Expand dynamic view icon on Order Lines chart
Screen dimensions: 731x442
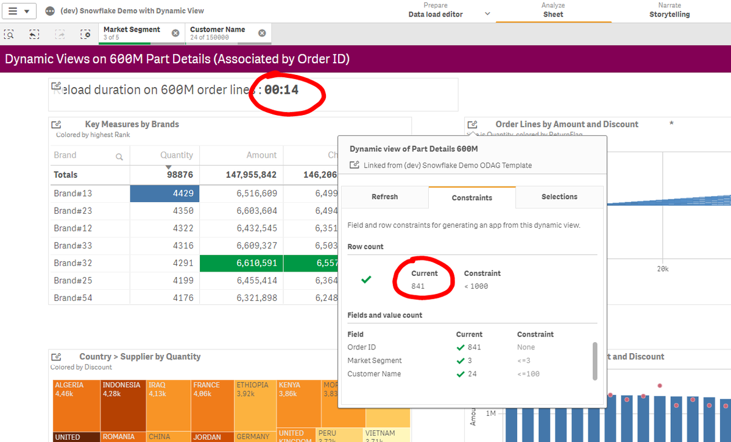pos(472,124)
